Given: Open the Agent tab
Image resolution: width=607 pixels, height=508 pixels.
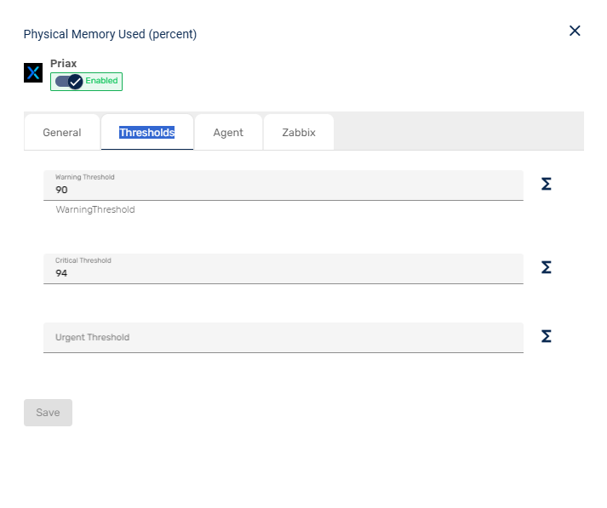Looking at the screenshot, I should click(228, 133).
